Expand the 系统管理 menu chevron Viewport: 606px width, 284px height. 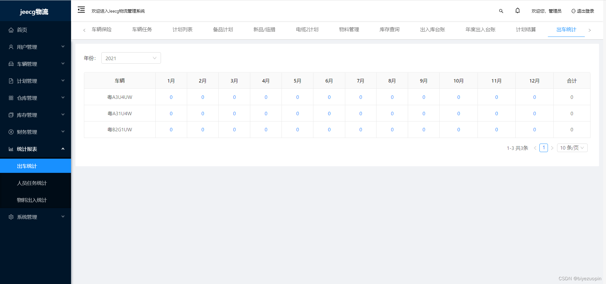click(63, 217)
